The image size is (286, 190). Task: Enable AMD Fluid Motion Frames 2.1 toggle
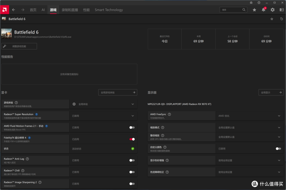(x=132, y=127)
